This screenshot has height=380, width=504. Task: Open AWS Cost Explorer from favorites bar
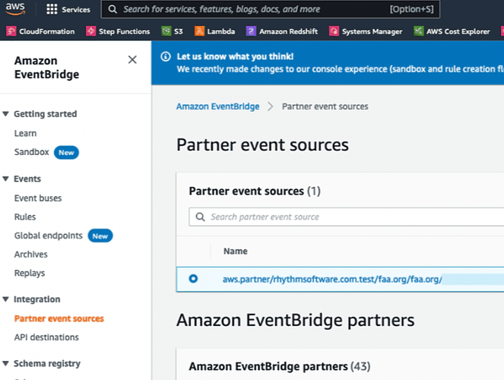(458, 31)
